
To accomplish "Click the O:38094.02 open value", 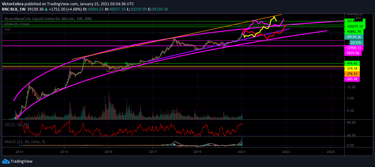I will point(94,9).
